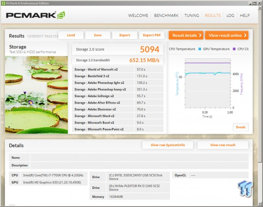The width and height of the screenshot is (263, 207).
Task: Switch to the BENCHMARK tab
Action: [166, 16]
